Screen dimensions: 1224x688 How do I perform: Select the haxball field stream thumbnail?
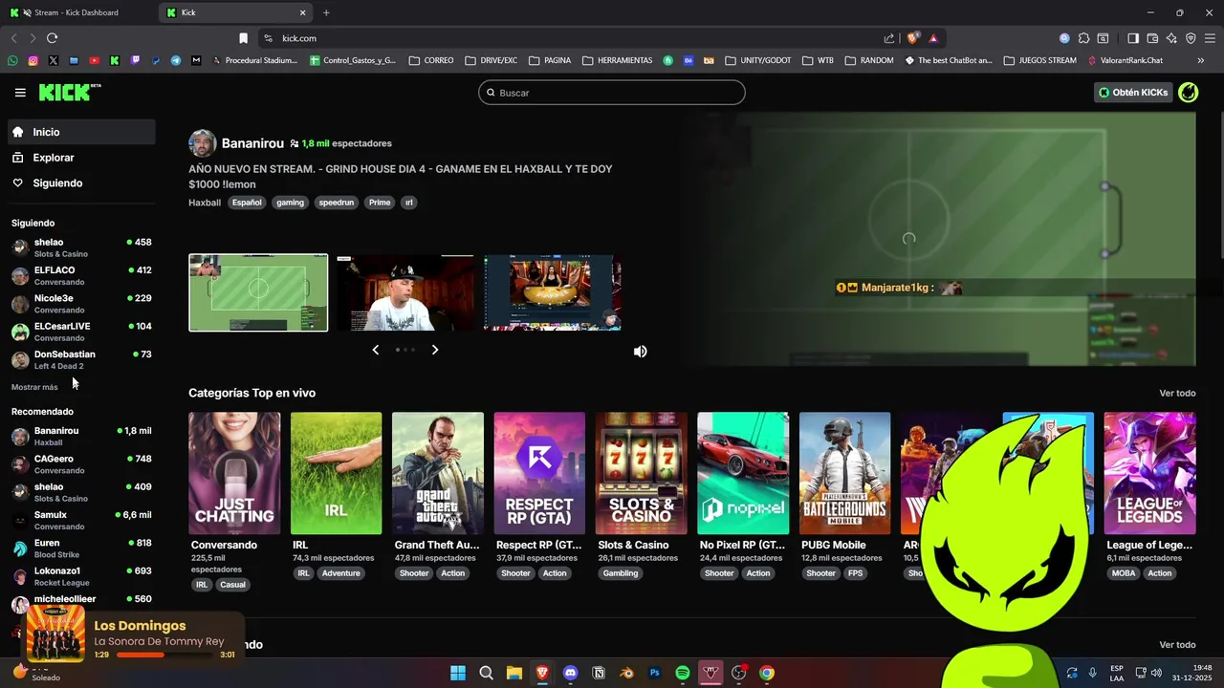coord(258,292)
